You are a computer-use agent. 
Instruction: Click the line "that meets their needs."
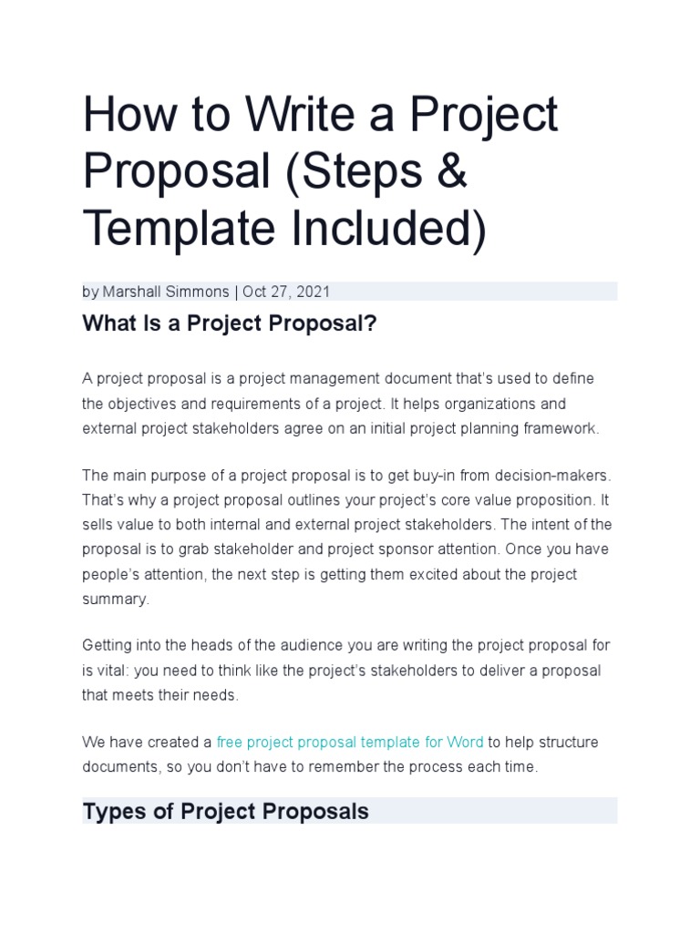coord(160,694)
